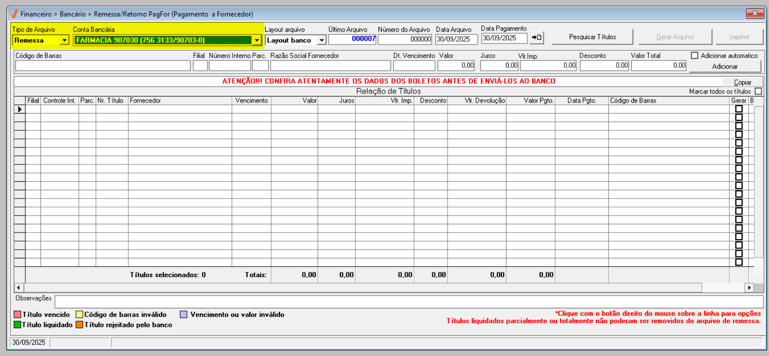Screen dimensions: 769x356
Task: Click the green Título liquidado swatch
Action: (x=17, y=325)
